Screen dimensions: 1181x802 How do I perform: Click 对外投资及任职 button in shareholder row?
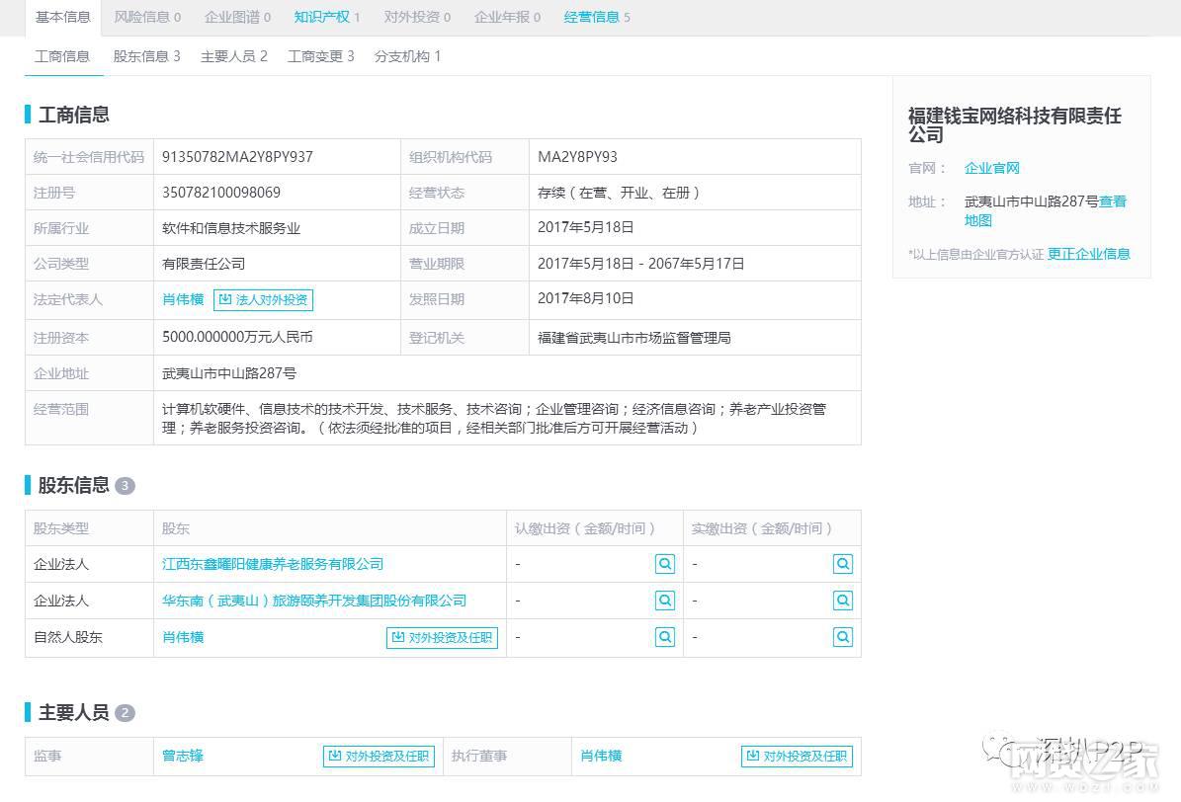pos(442,638)
